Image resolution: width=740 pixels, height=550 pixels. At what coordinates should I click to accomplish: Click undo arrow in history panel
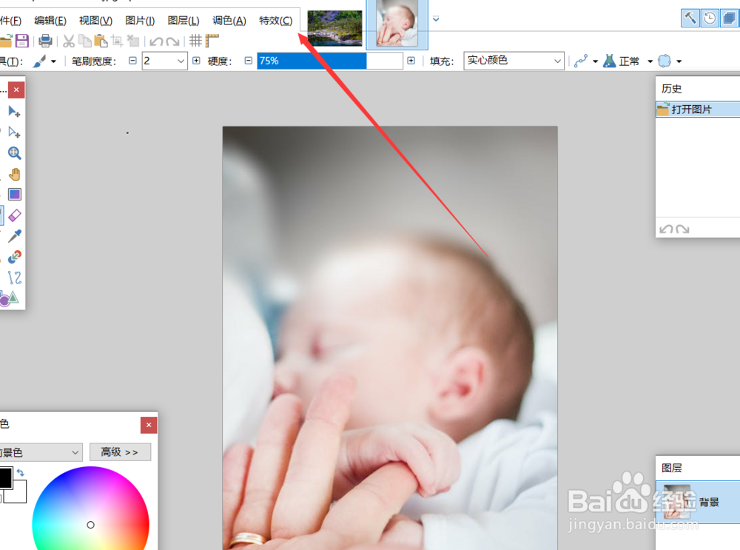click(666, 229)
